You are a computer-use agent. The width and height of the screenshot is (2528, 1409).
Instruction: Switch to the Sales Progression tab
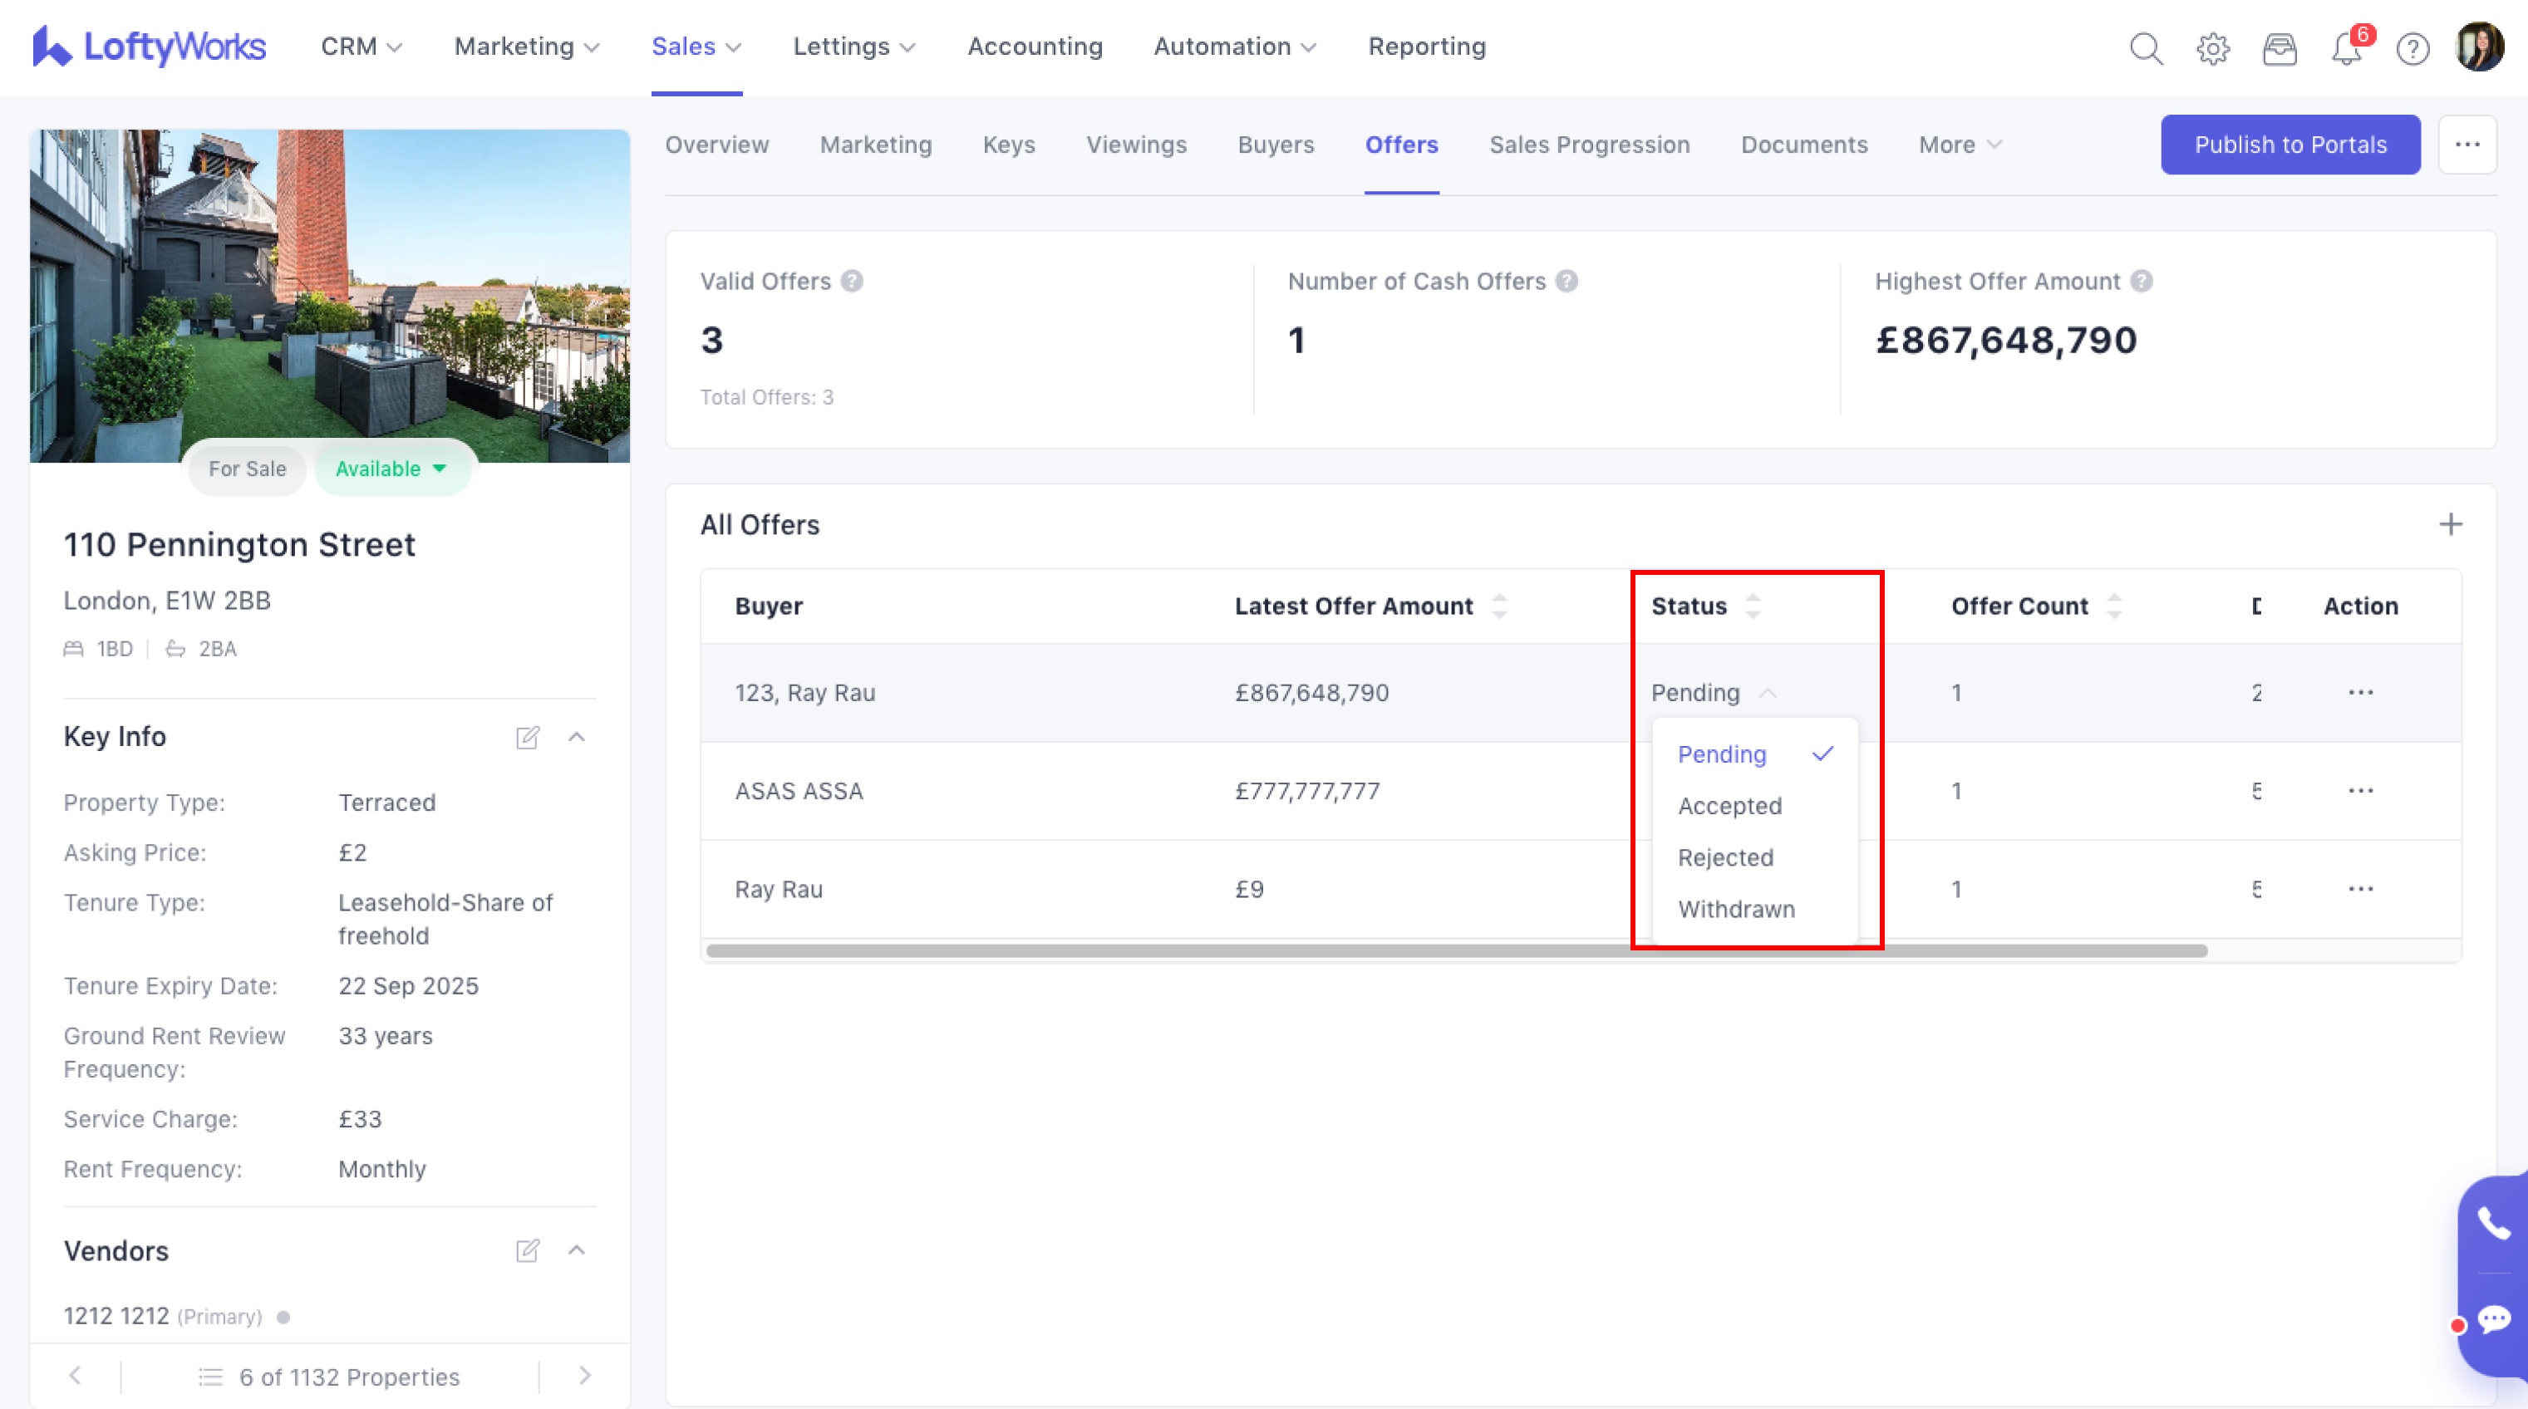(x=1589, y=145)
